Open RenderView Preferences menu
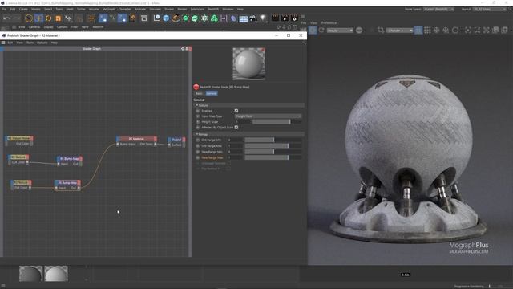The width and height of the screenshot is (513, 289). (x=329, y=23)
